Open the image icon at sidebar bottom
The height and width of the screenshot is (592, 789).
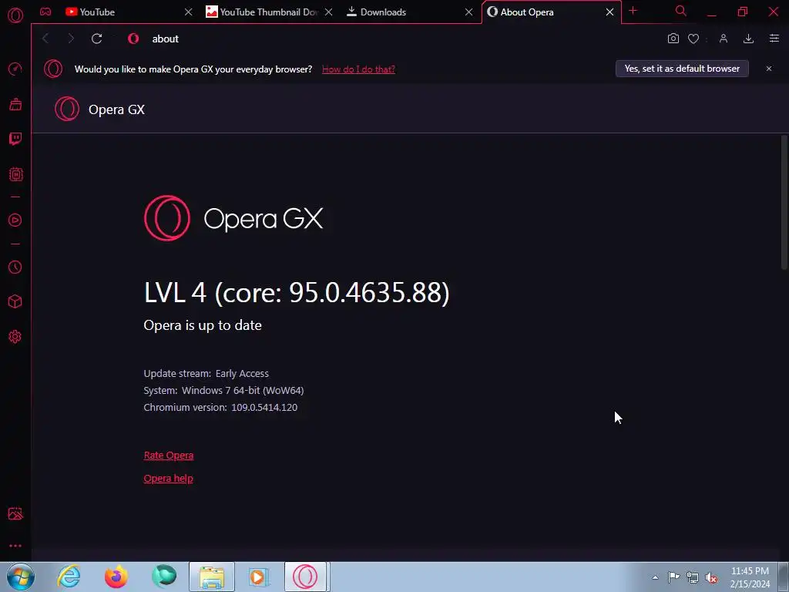pos(15,513)
